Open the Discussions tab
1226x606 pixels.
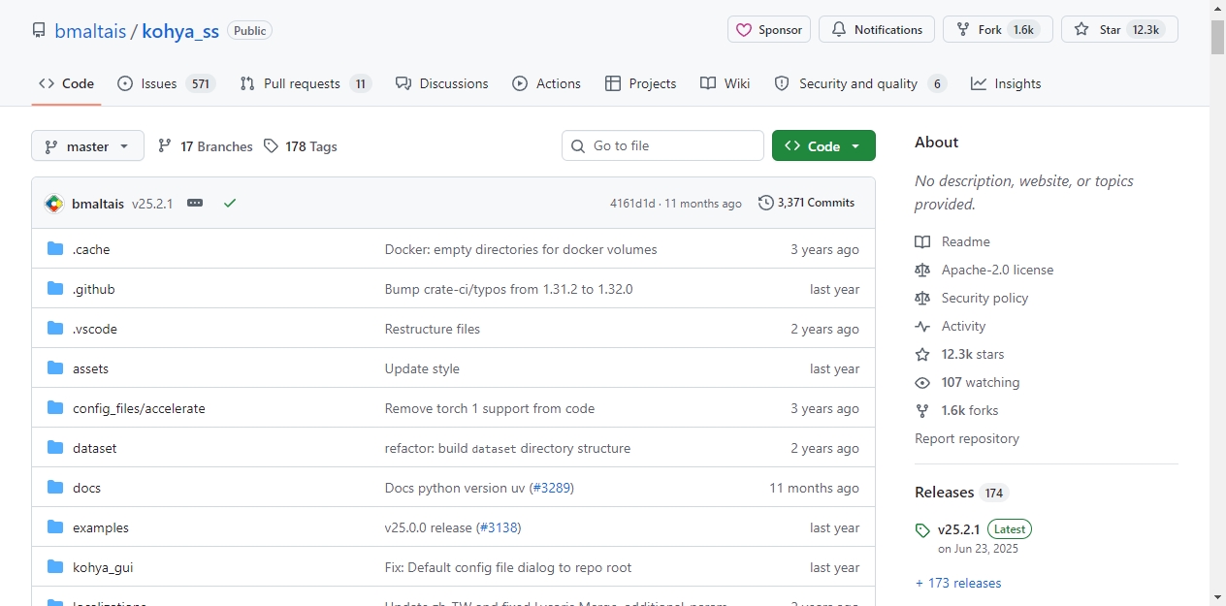441,83
